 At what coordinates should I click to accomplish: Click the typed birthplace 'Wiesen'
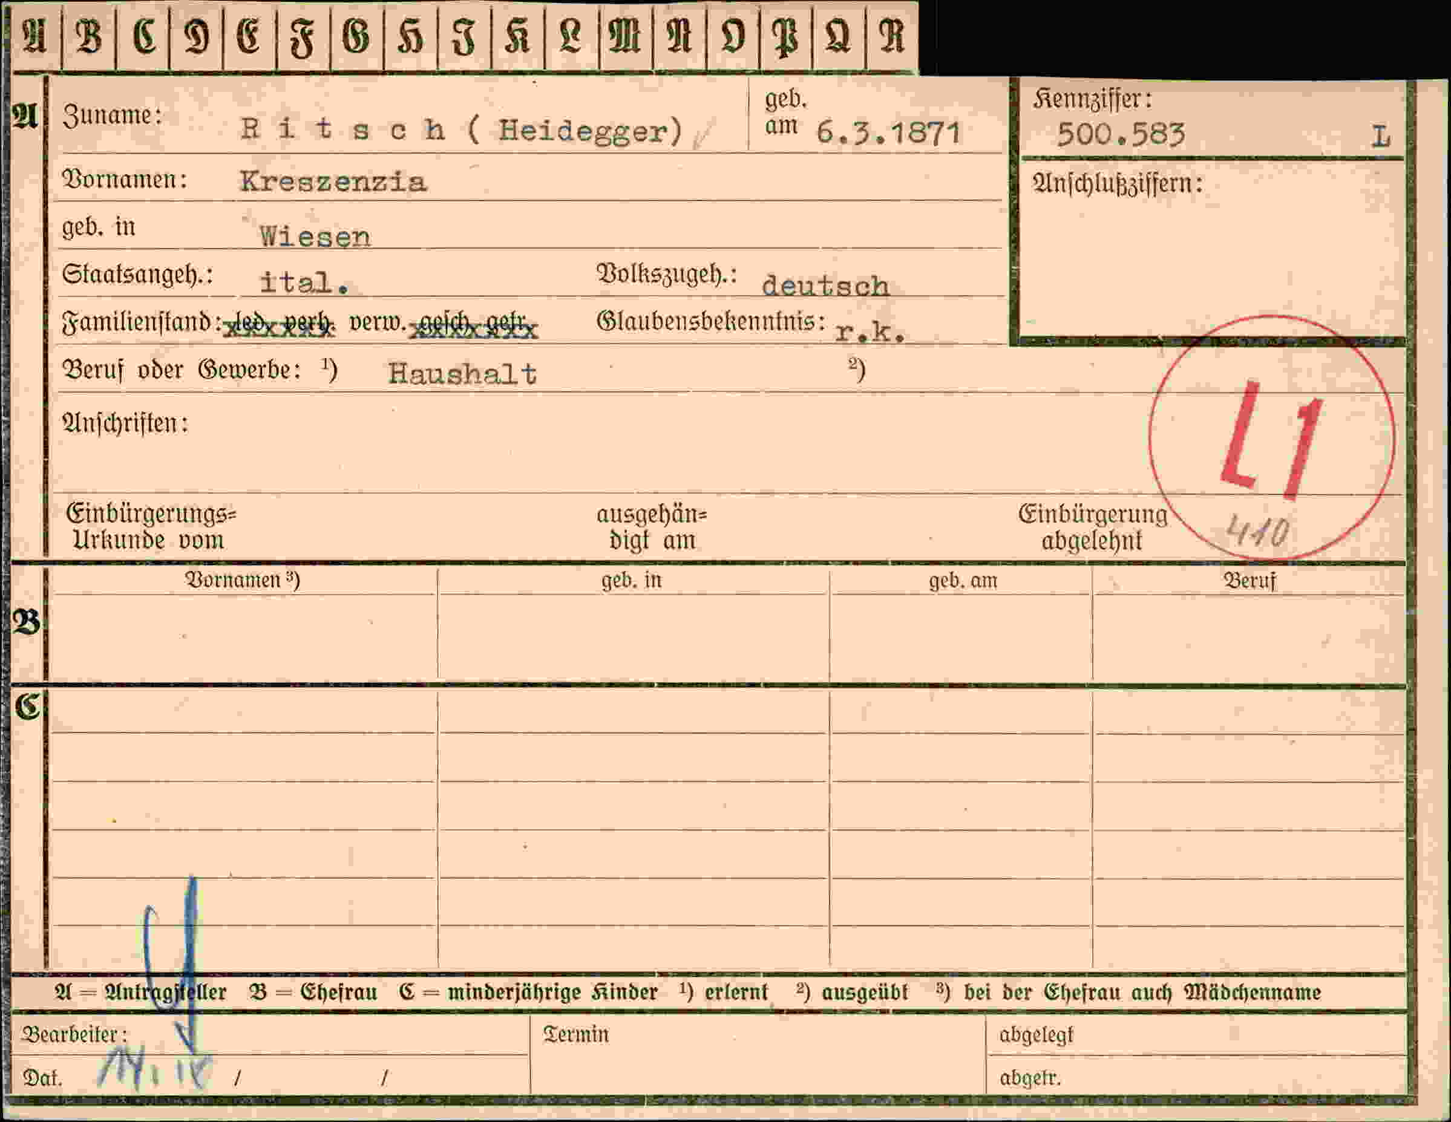click(x=315, y=236)
